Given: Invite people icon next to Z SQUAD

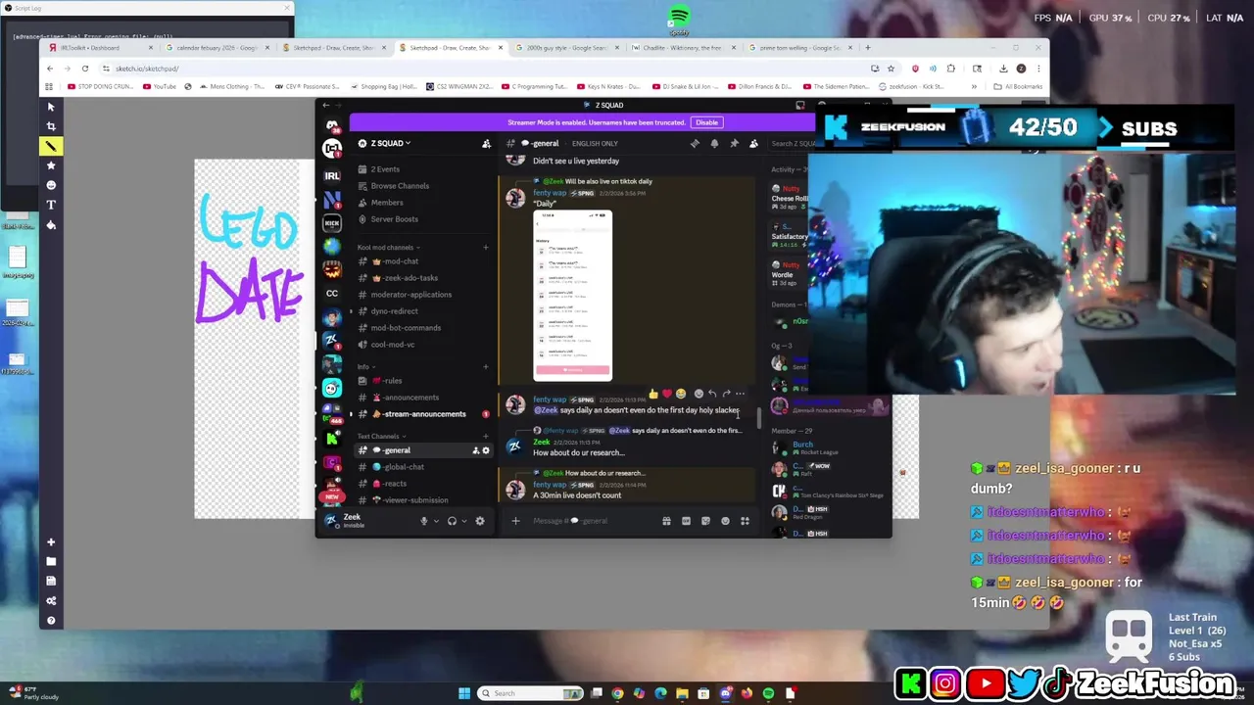Looking at the screenshot, I should [486, 144].
